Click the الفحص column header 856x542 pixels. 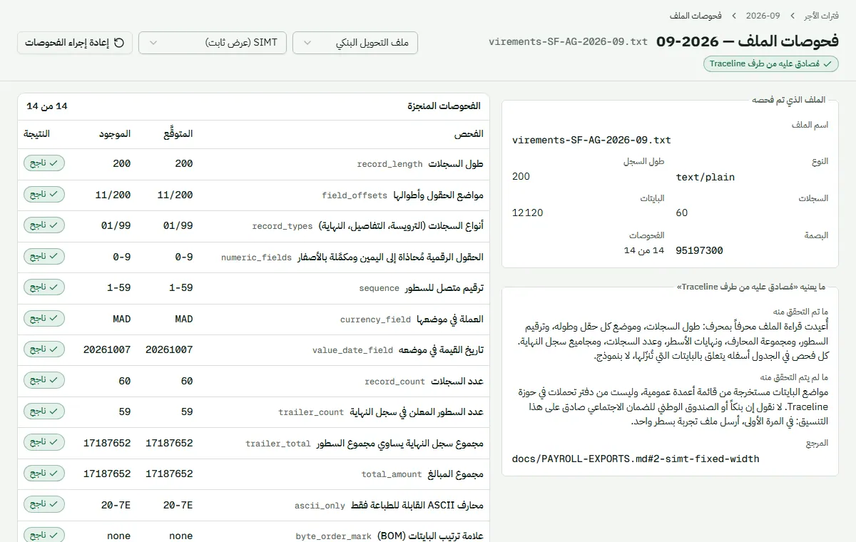[x=469, y=134]
